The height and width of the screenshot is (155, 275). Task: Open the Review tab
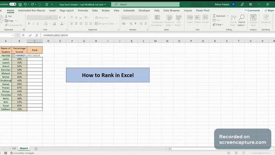[x=106, y=10]
